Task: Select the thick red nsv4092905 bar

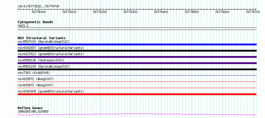Action: point(137,94)
